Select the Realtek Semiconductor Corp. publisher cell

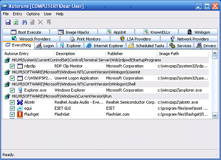[x=131, y=102]
